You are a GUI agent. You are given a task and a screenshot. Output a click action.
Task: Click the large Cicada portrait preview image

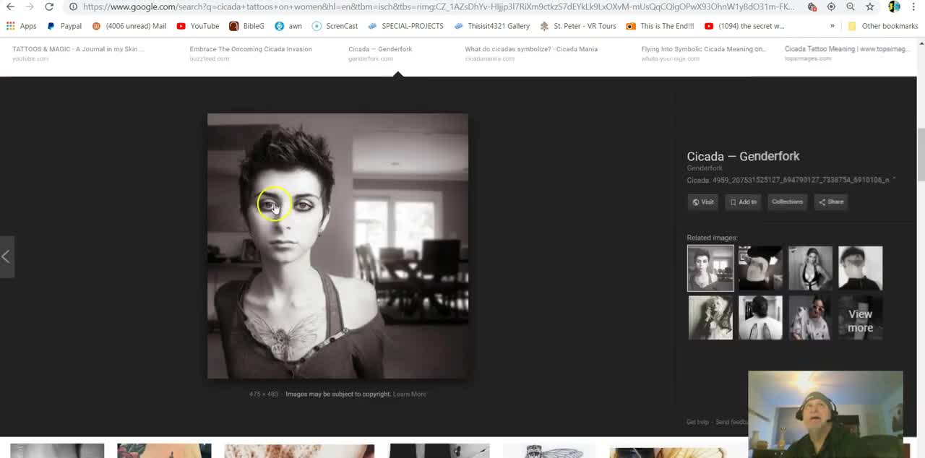[337, 246]
